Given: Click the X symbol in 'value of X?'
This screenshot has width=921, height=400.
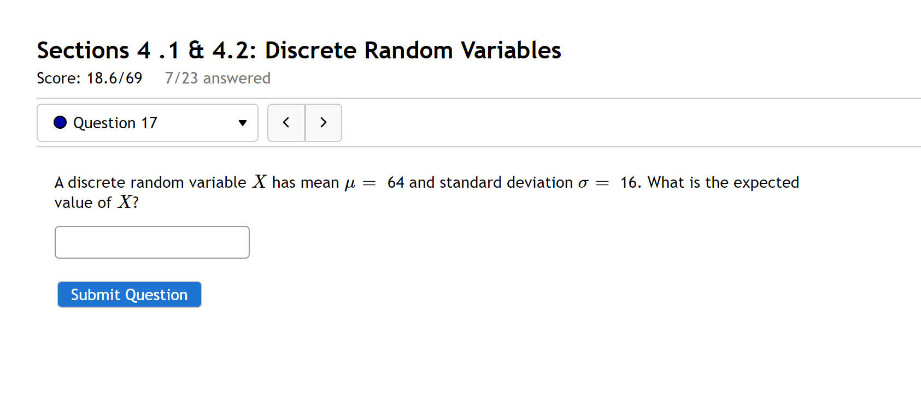Looking at the screenshot, I should [x=125, y=202].
